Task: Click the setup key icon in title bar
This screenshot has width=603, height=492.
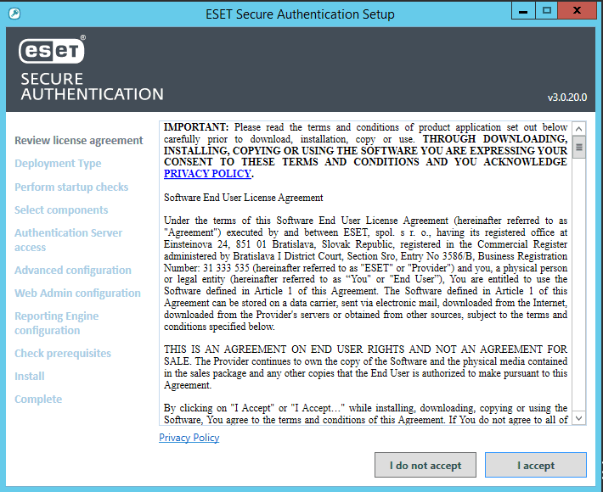Action: click(14, 14)
